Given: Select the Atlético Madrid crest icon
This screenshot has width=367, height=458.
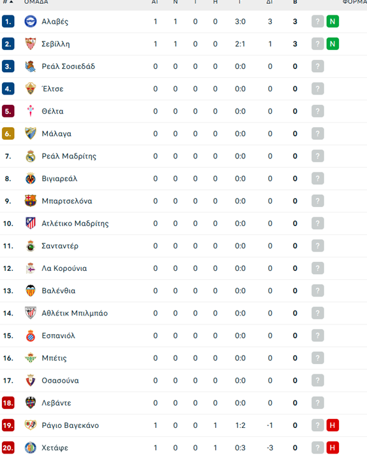Looking at the screenshot, I should coord(31,223).
